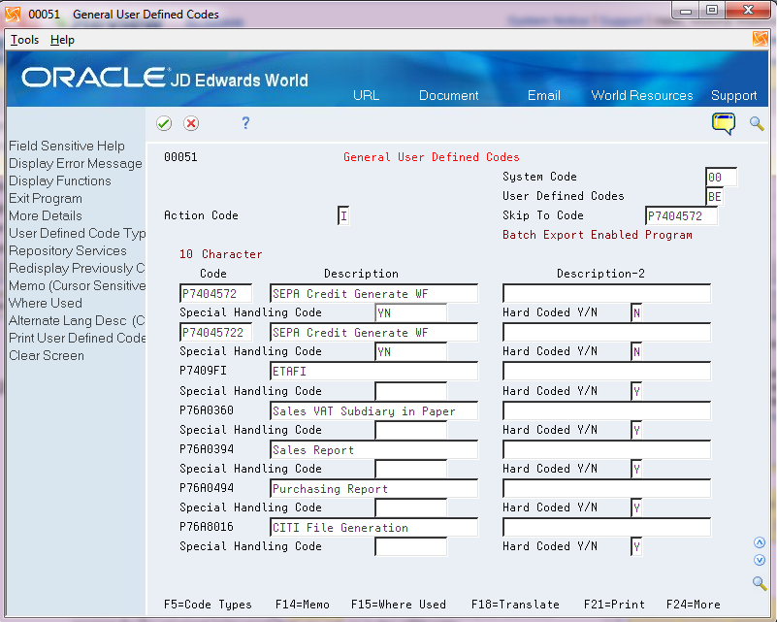The width and height of the screenshot is (777, 622).
Task: Click the bottom magnifier icon
Action: 760,583
